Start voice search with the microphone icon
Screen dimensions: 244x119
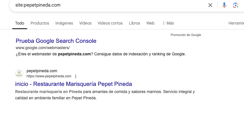[224, 5]
